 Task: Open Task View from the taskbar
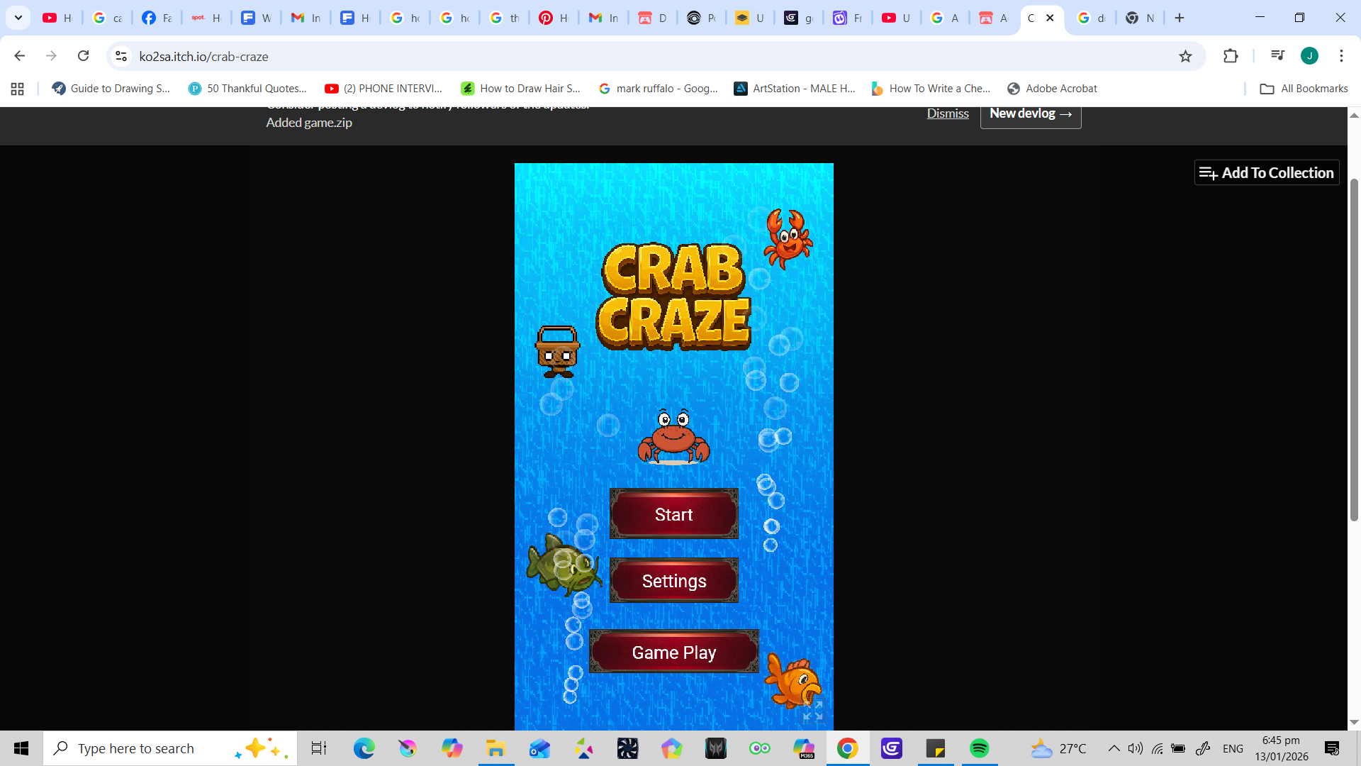click(318, 748)
